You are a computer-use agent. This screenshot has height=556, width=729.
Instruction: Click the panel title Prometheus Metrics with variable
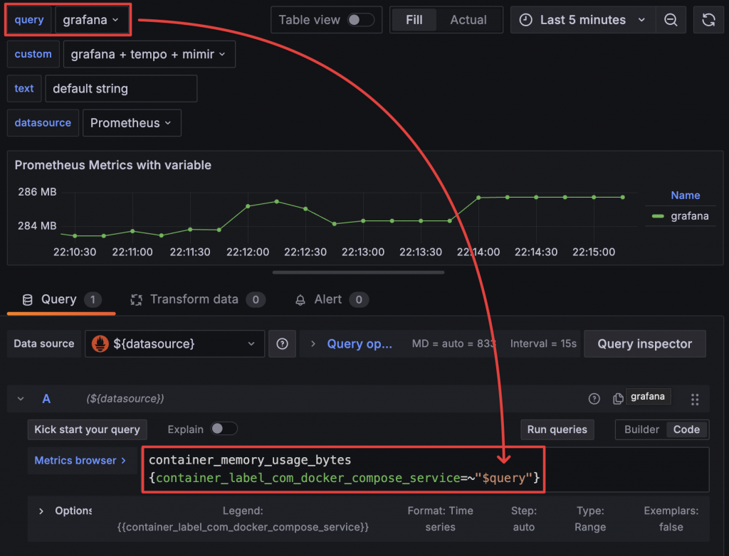point(113,166)
